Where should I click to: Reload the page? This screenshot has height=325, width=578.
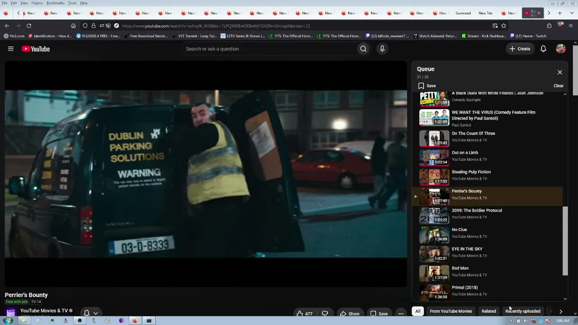pos(29,26)
